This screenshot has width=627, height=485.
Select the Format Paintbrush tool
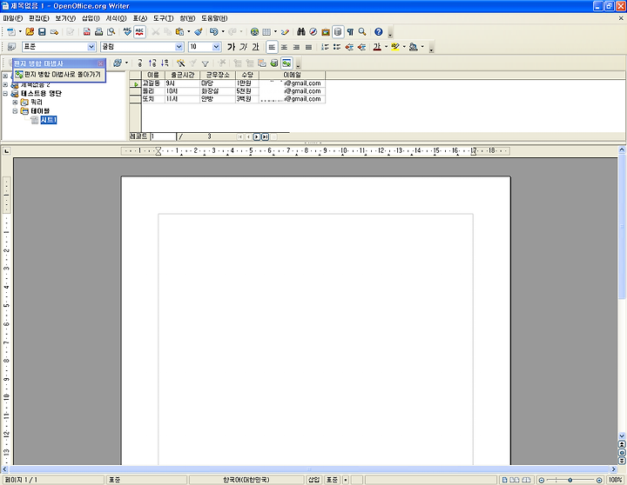pyautogui.click(x=199, y=32)
